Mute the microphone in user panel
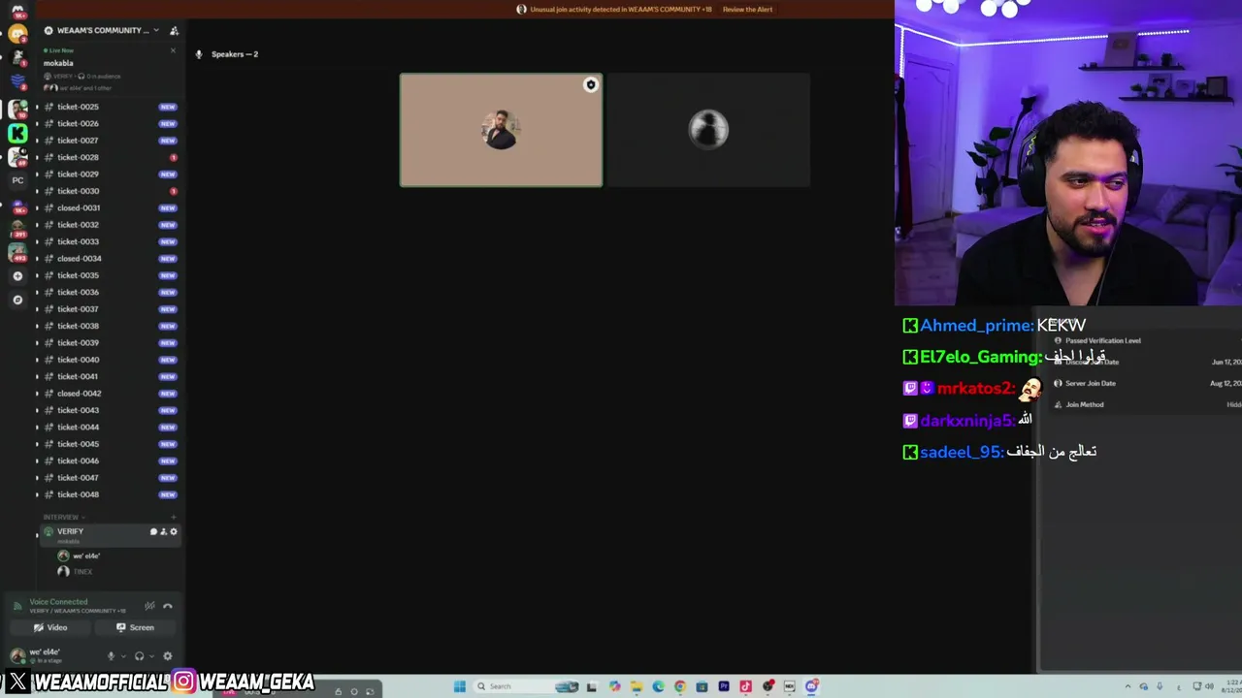The image size is (1242, 698). [x=111, y=656]
